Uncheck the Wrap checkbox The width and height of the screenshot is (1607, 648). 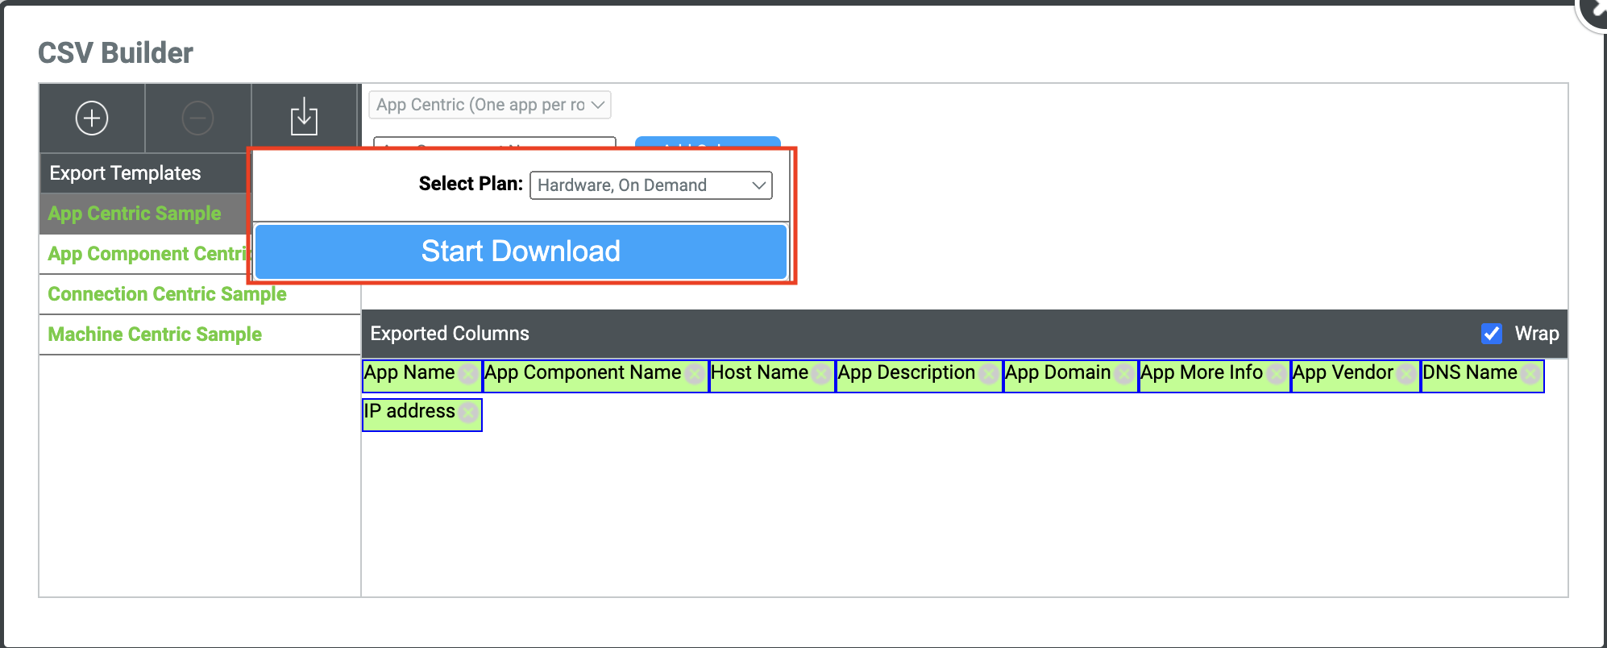(1492, 334)
